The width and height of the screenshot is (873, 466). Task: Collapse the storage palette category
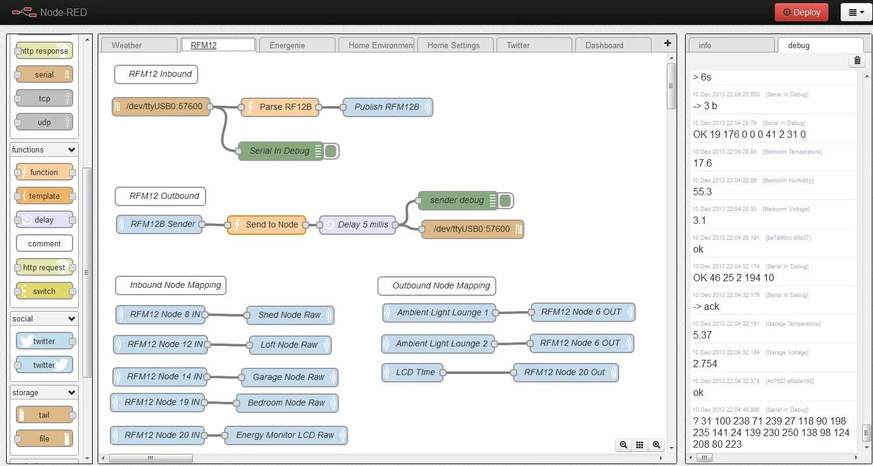tap(71, 392)
